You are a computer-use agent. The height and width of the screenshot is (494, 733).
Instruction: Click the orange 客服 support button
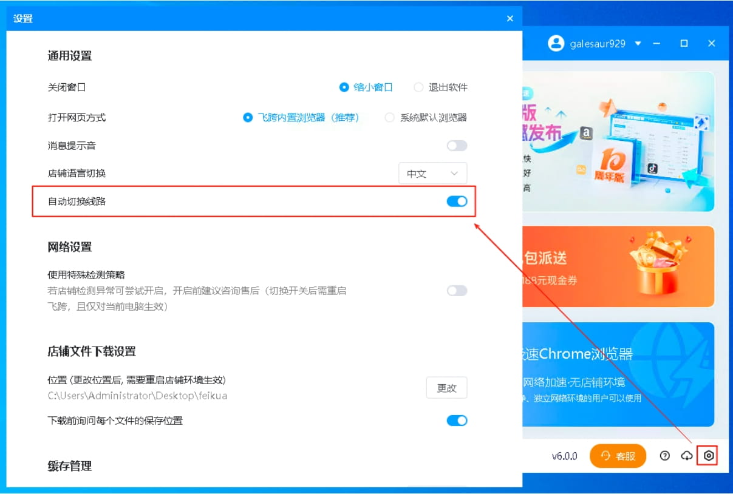pos(618,456)
